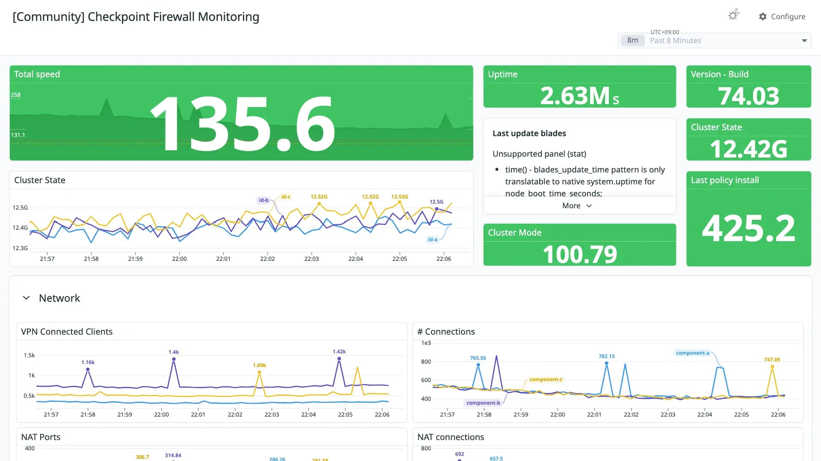This screenshot has height=461, width=821.
Task: Click the Last update blades heading
Action: (529, 133)
